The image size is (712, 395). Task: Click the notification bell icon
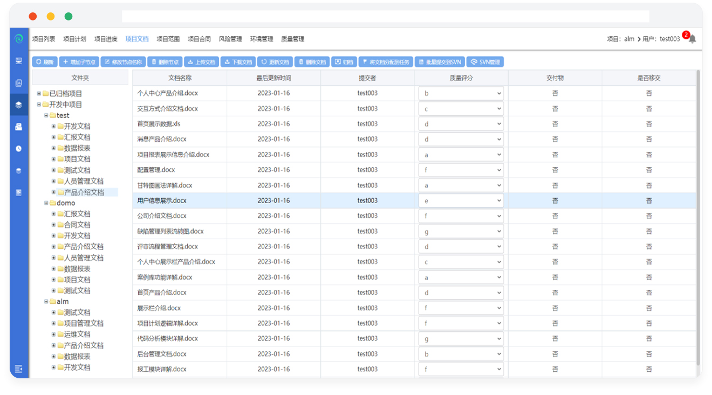click(692, 39)
